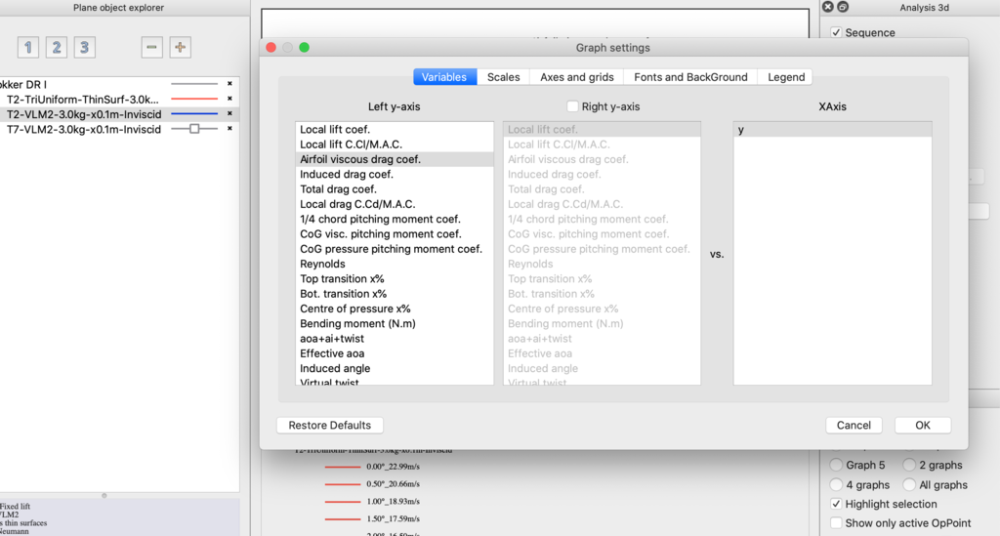Click the level 3 tree button
The width and height of the screenshot is (1000, 536).
[x=85, y=48]
